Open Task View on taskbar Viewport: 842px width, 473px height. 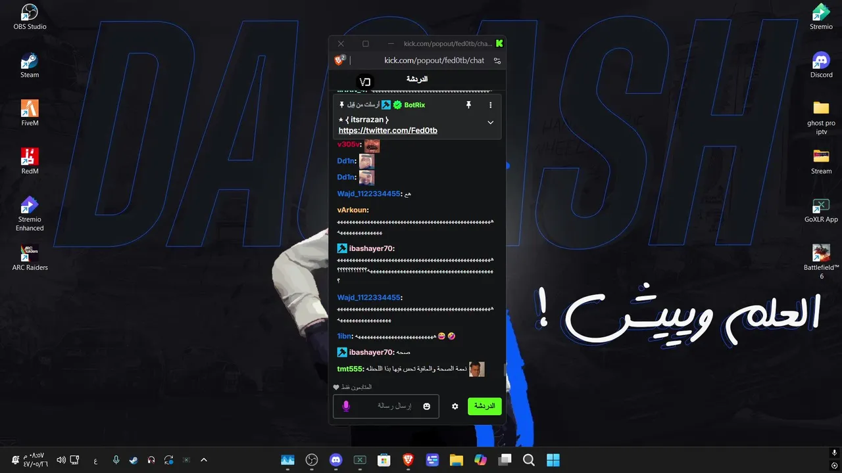tap(505, 460)
